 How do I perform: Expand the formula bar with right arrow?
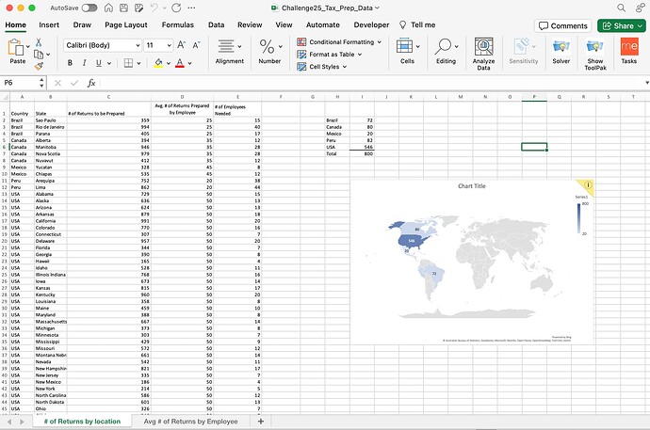tap(646, 83)
